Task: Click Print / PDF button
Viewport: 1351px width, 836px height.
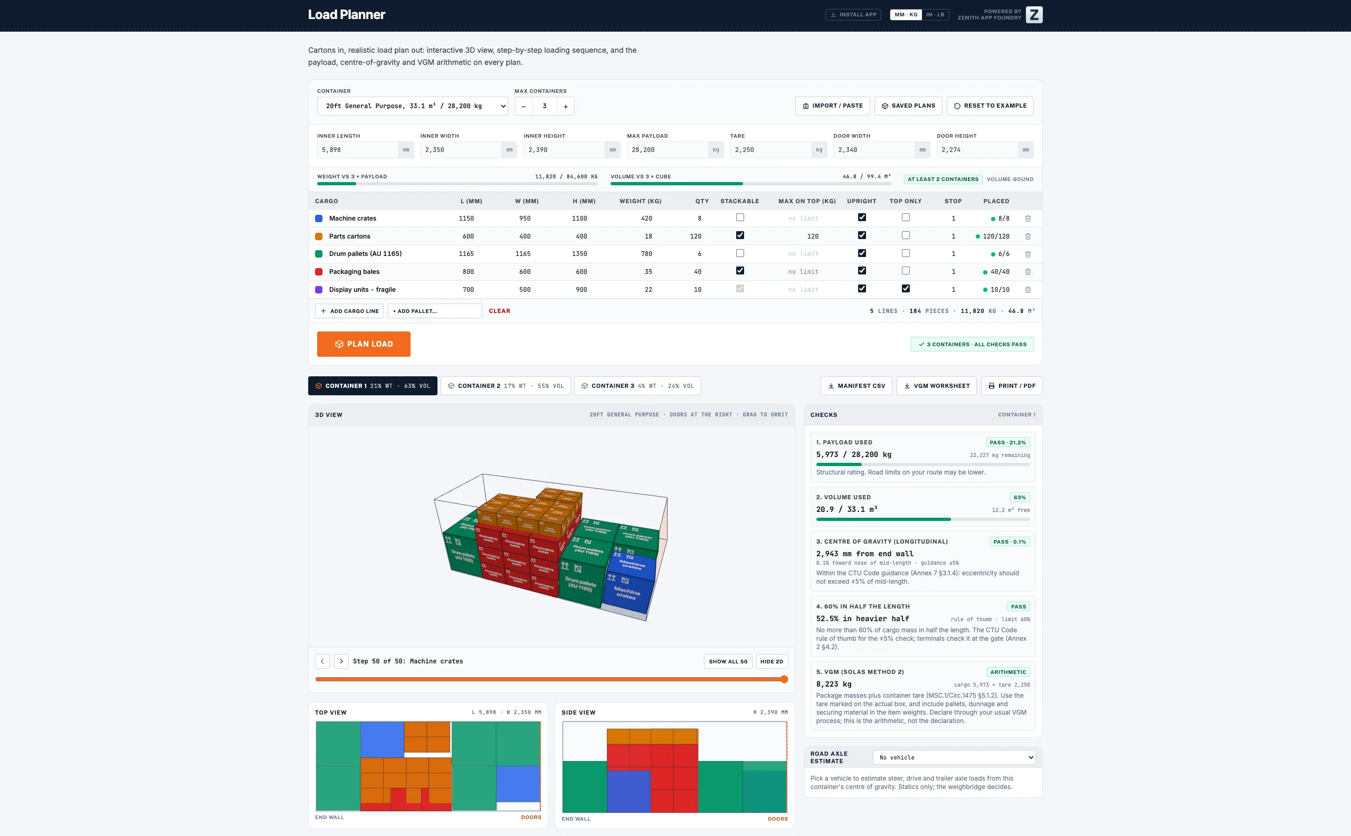Action: [1012, 386]
